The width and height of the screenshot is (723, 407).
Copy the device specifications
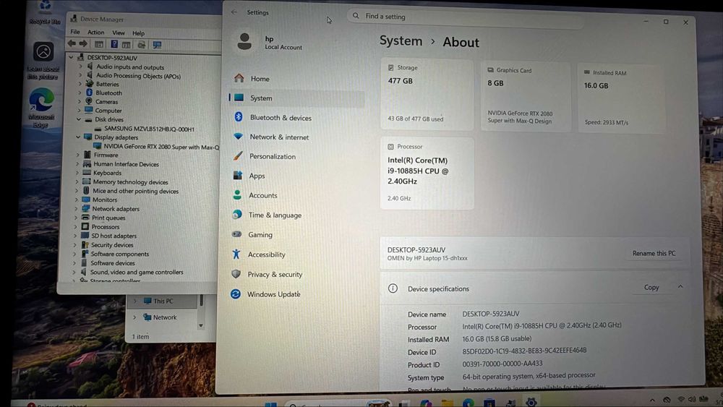coord(651,287)
